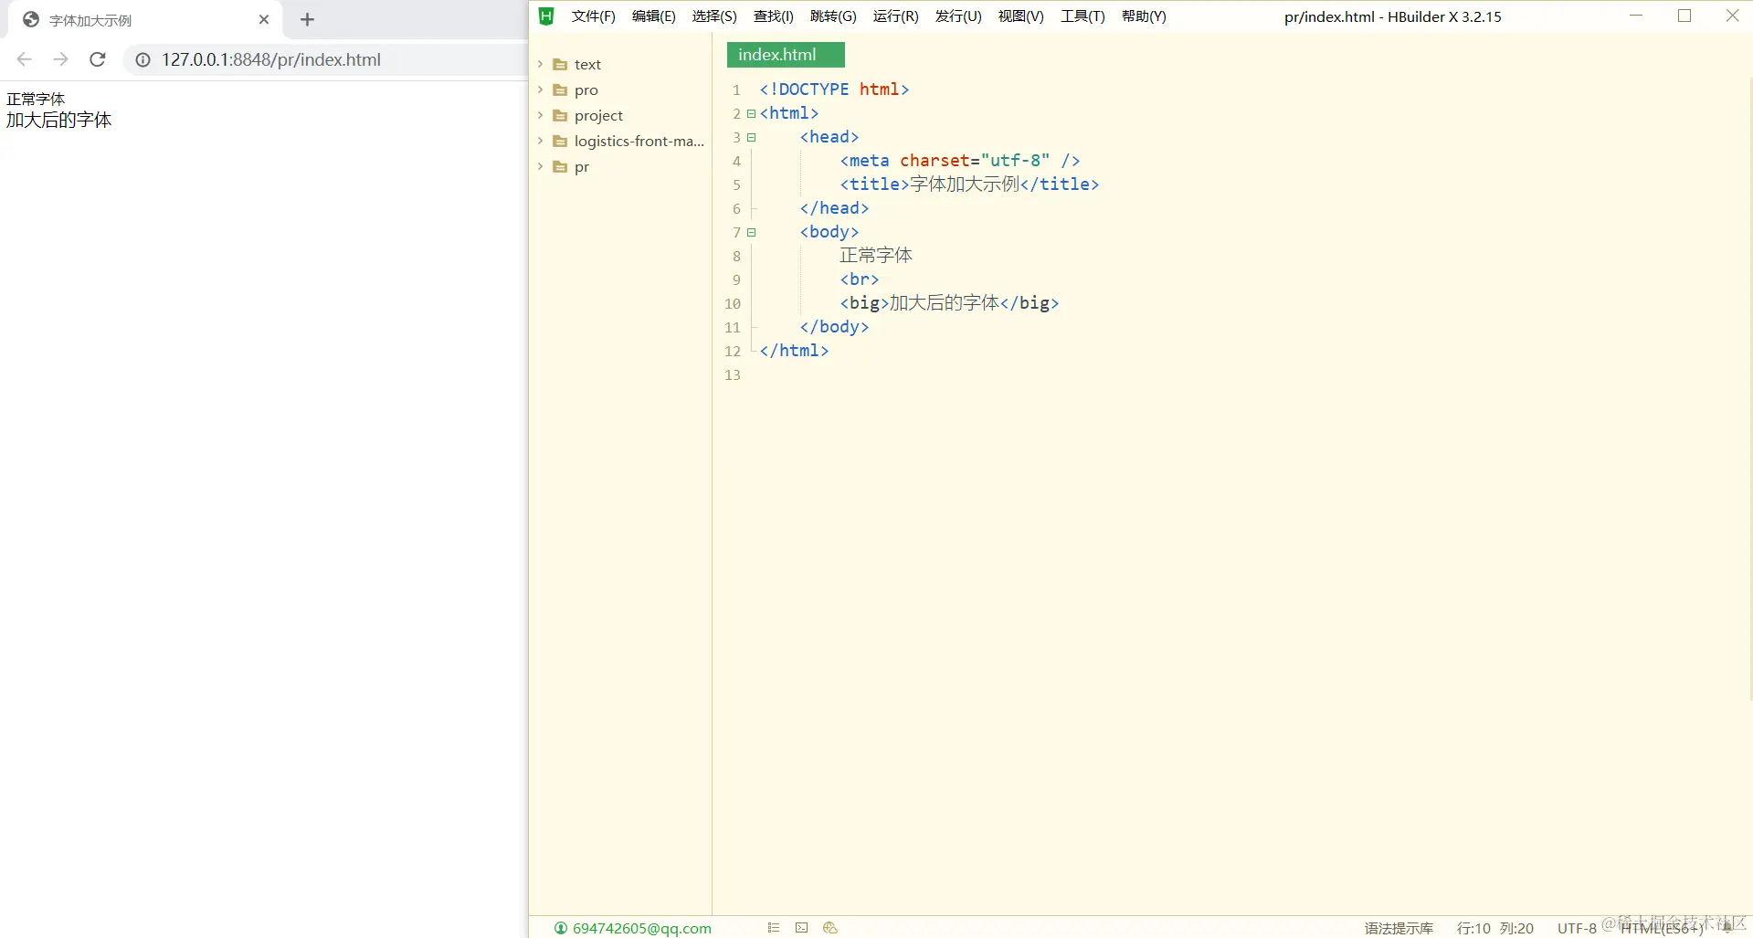
Task: Open the terminal icon in status bar
Action: pyautogui.click(x=801, y=928)
